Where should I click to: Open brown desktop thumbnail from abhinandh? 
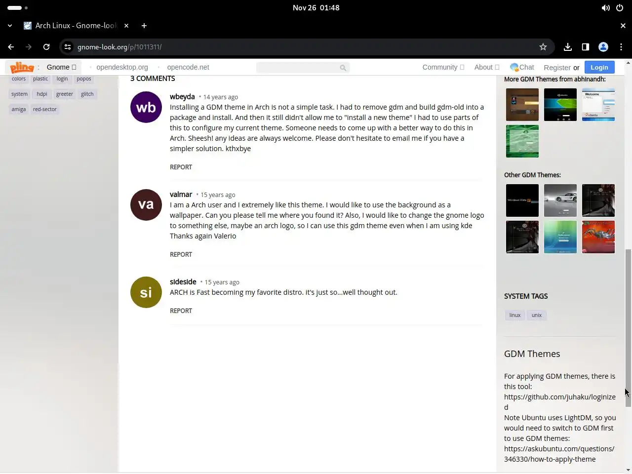pos(522,105)
